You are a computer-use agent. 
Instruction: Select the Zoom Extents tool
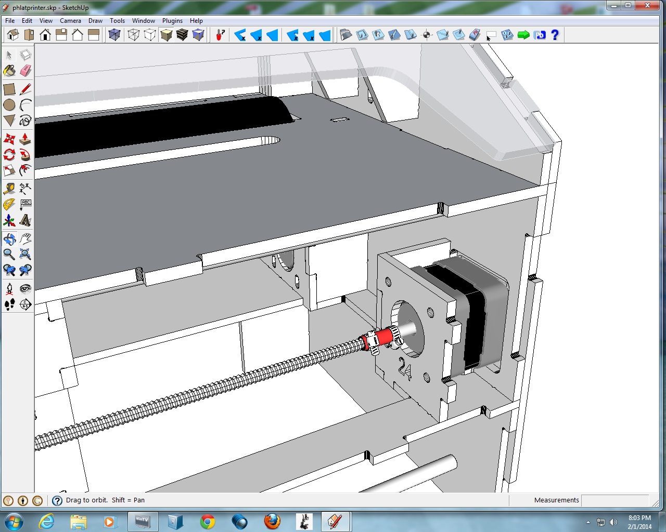[x=25, y=254]
